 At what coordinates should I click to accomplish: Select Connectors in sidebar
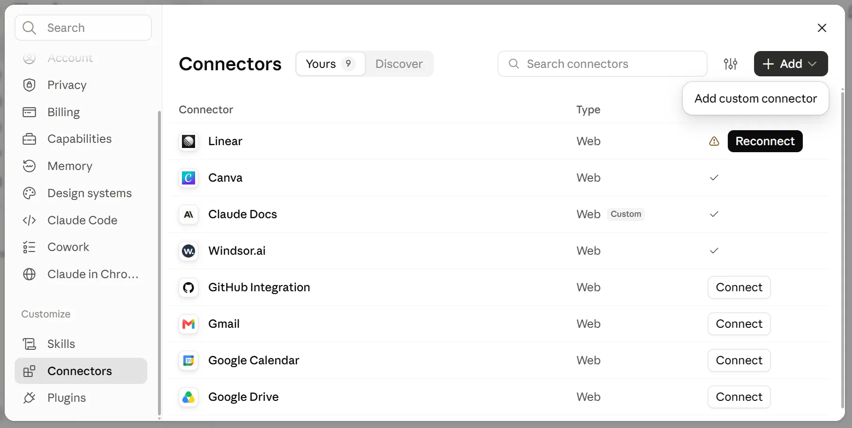click(x=81, y=371)
